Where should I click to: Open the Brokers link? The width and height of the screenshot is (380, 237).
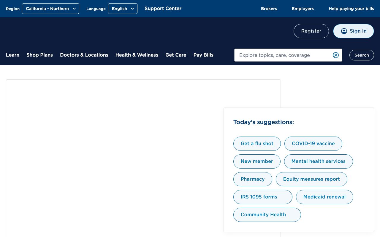coord(269,9)
